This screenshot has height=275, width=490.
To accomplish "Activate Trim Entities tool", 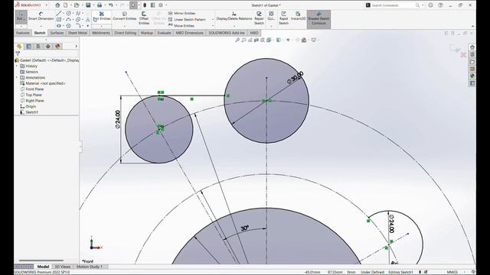I will pos(102,16).
